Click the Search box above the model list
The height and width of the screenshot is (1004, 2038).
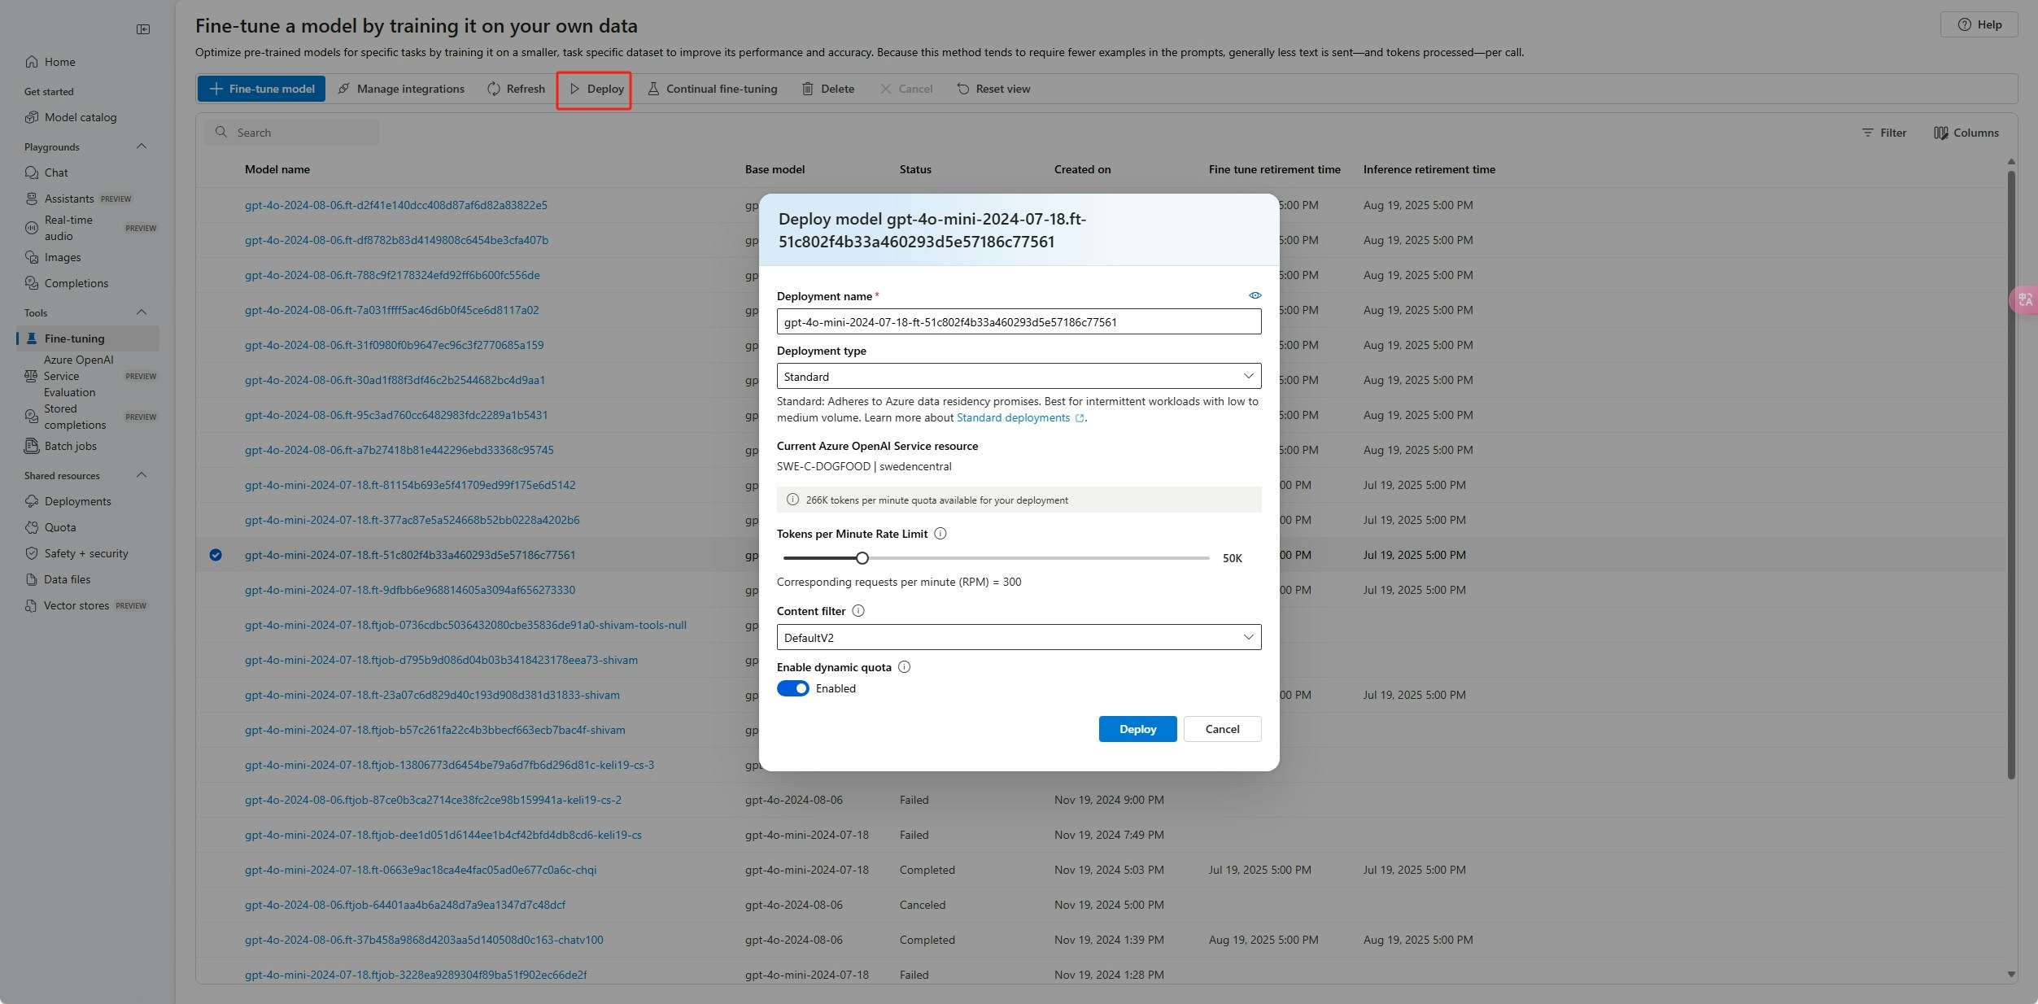(x=291, y=132)
